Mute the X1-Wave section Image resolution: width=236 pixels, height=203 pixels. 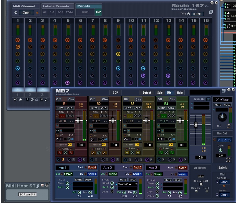click(218, 105)
